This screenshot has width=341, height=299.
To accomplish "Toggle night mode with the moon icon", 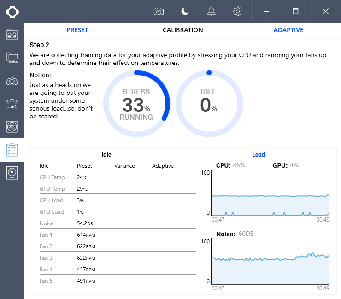I will click(185, 11).
